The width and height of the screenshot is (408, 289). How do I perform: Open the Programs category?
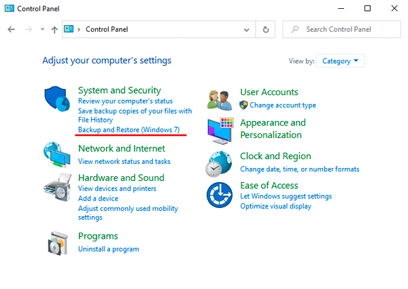98,236
